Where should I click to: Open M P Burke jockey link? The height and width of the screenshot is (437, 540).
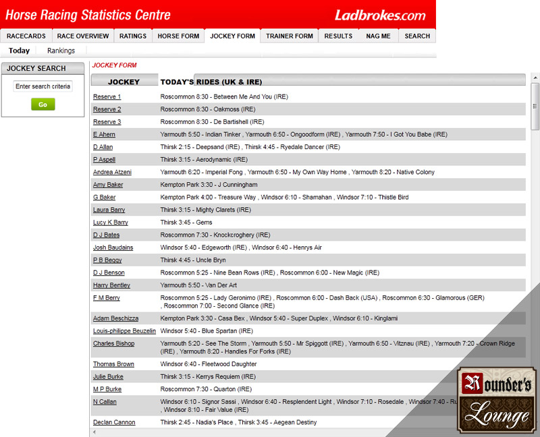tap(107, 389)
